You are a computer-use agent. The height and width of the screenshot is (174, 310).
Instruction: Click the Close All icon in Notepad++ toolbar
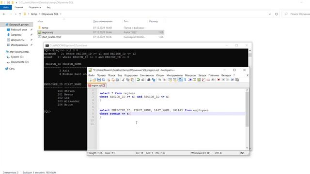[113, 80]
